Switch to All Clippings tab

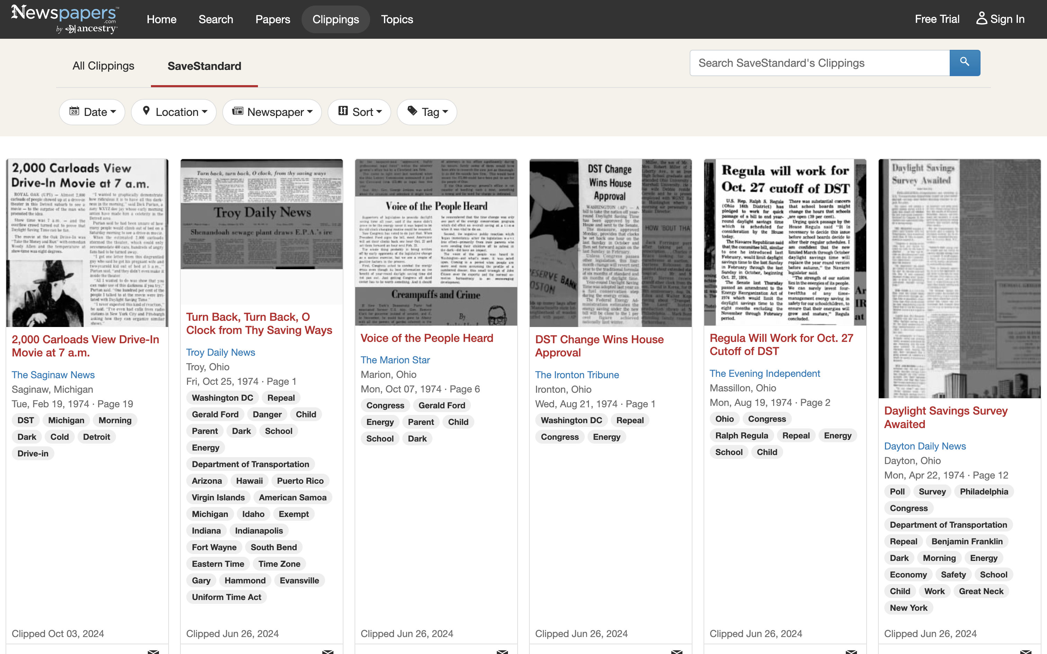(x=104, y=66)
